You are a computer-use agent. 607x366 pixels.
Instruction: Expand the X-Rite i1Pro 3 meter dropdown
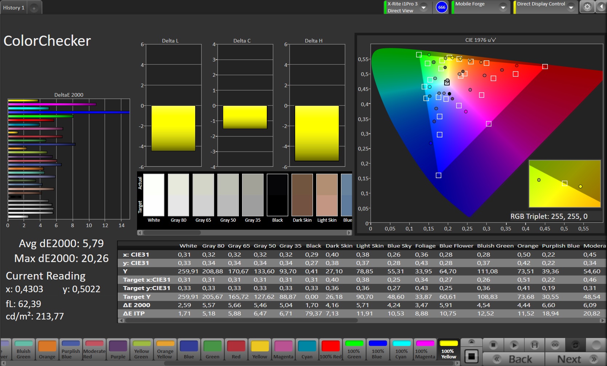(424, 7)
